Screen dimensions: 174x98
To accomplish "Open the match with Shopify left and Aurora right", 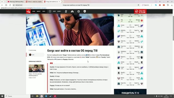I will point(130,73).
